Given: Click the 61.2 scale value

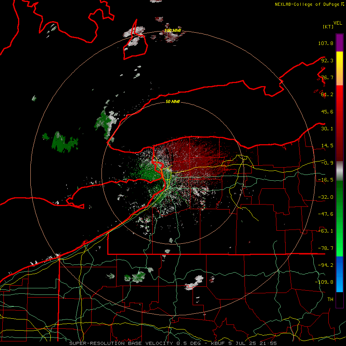Looking at the screenshot, I should pos(327,95).
